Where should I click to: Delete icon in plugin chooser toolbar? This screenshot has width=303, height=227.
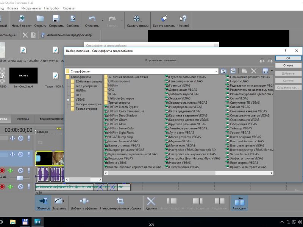point(254,71)
